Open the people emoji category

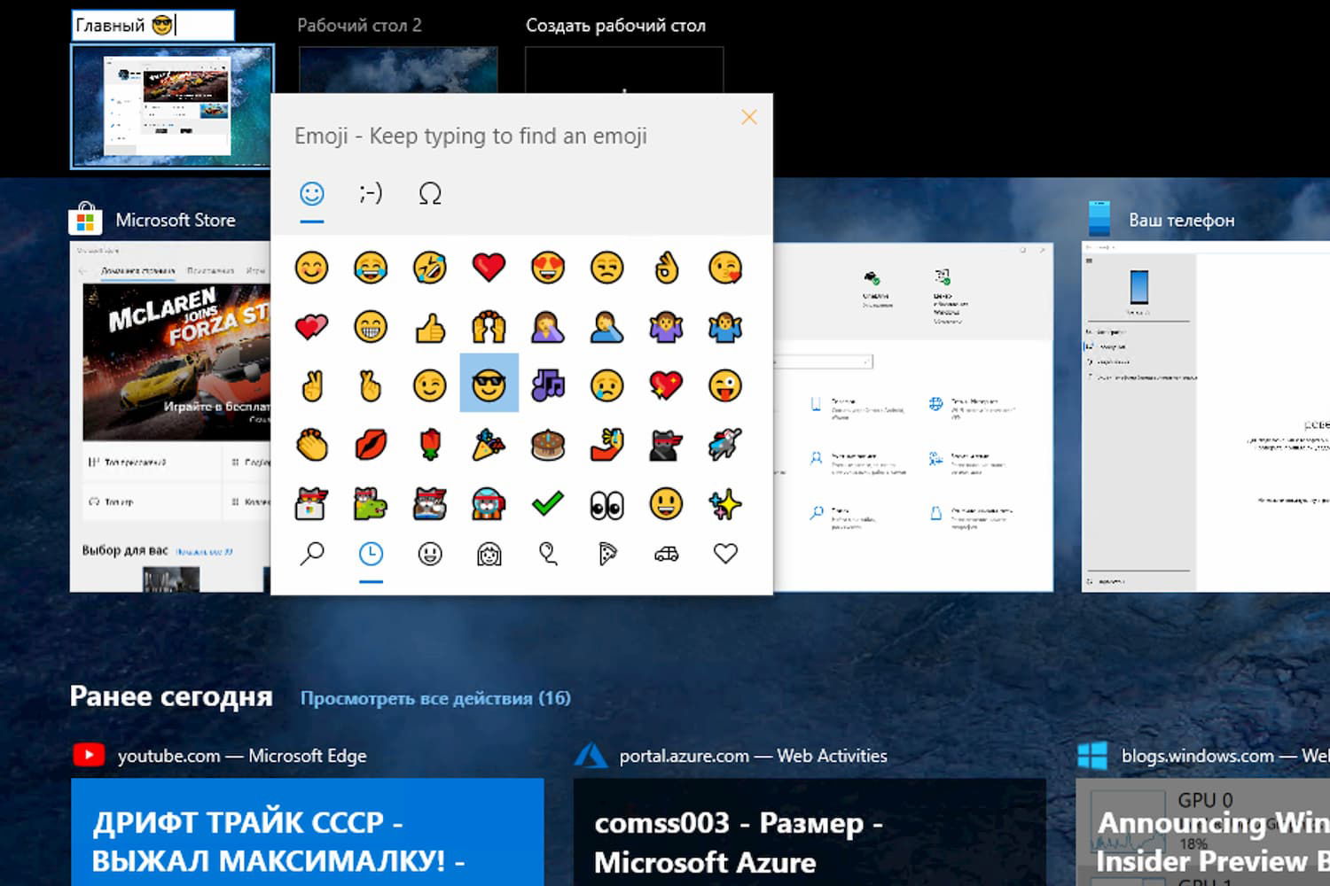[489, 554]
